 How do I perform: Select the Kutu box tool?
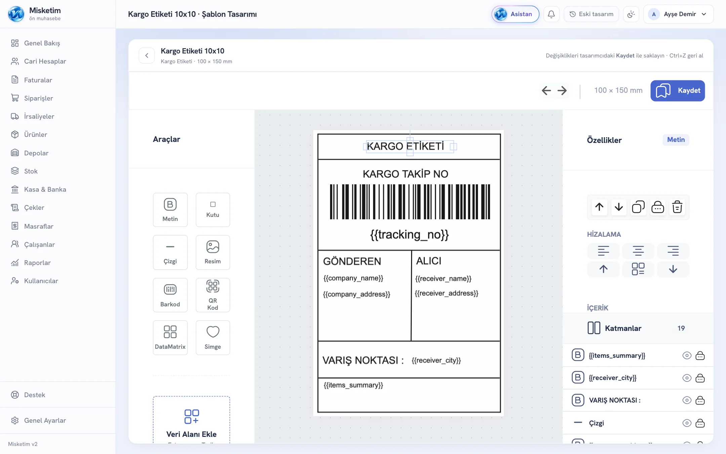(x=213, y=210)
